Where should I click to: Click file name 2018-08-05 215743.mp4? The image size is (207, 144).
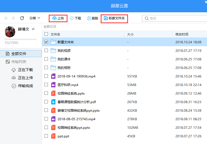click(76, 119)
